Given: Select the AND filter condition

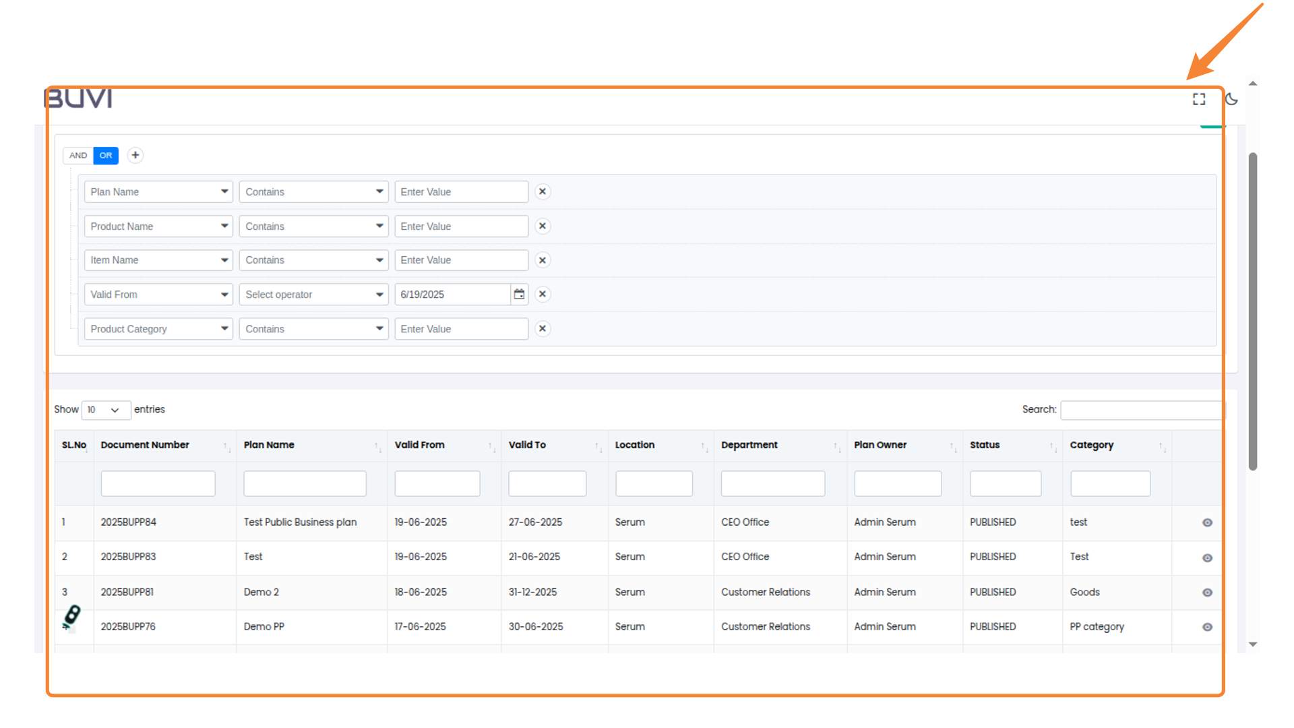Looking at the screenshot, I should pos(78,155).
